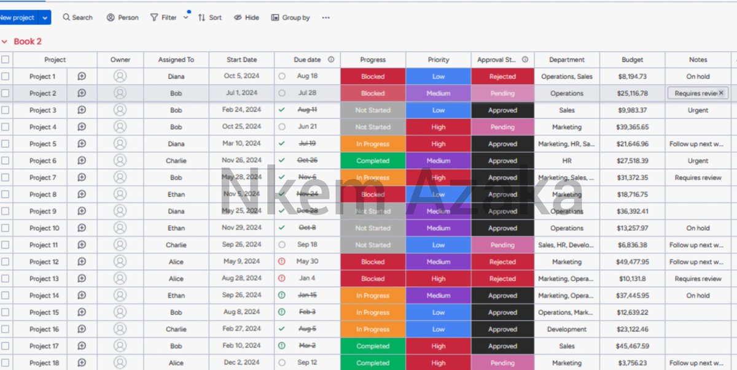Click Project 3 budget $9,983.37

point(632,110)
